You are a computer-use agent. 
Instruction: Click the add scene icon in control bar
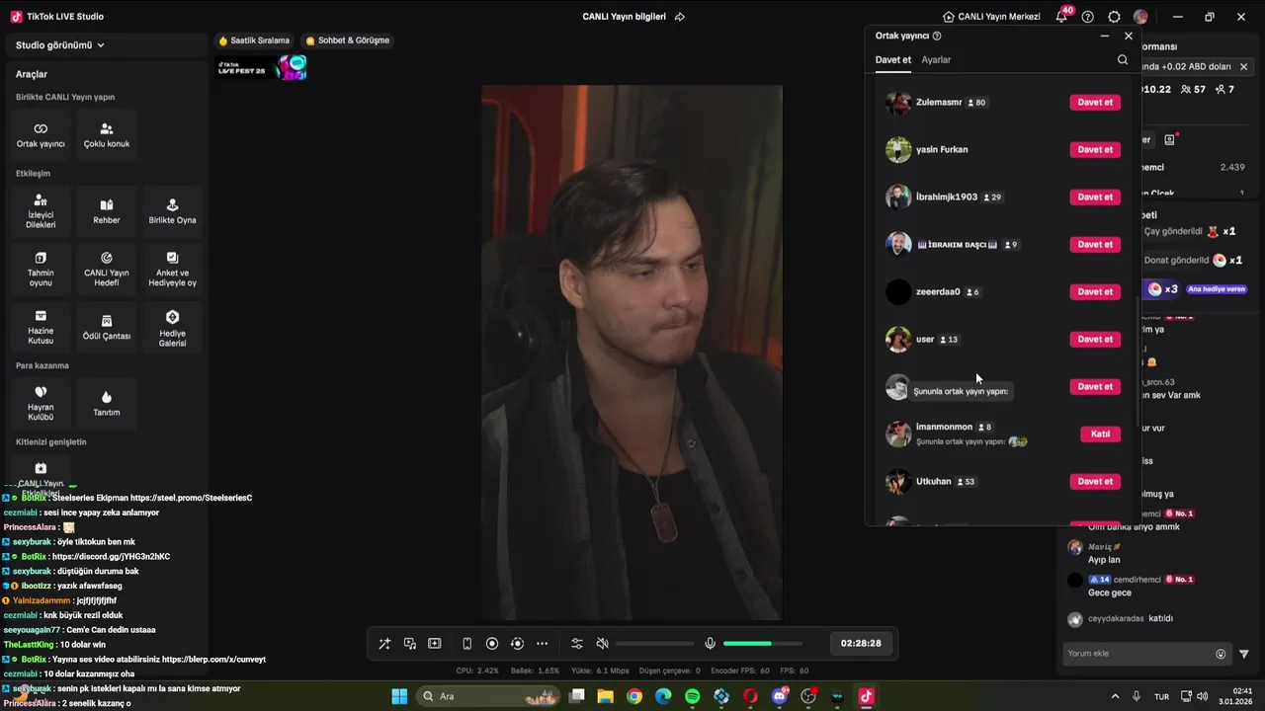click(x=435, y=644)
